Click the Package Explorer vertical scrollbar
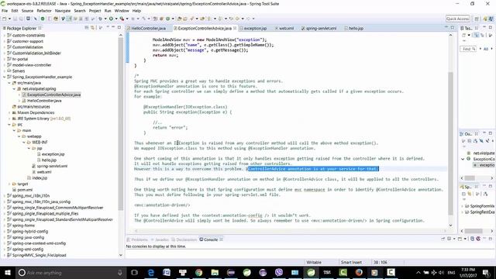The height and width of the screenshot is (279, 496). pyautogui.click(x=121, y=125)
